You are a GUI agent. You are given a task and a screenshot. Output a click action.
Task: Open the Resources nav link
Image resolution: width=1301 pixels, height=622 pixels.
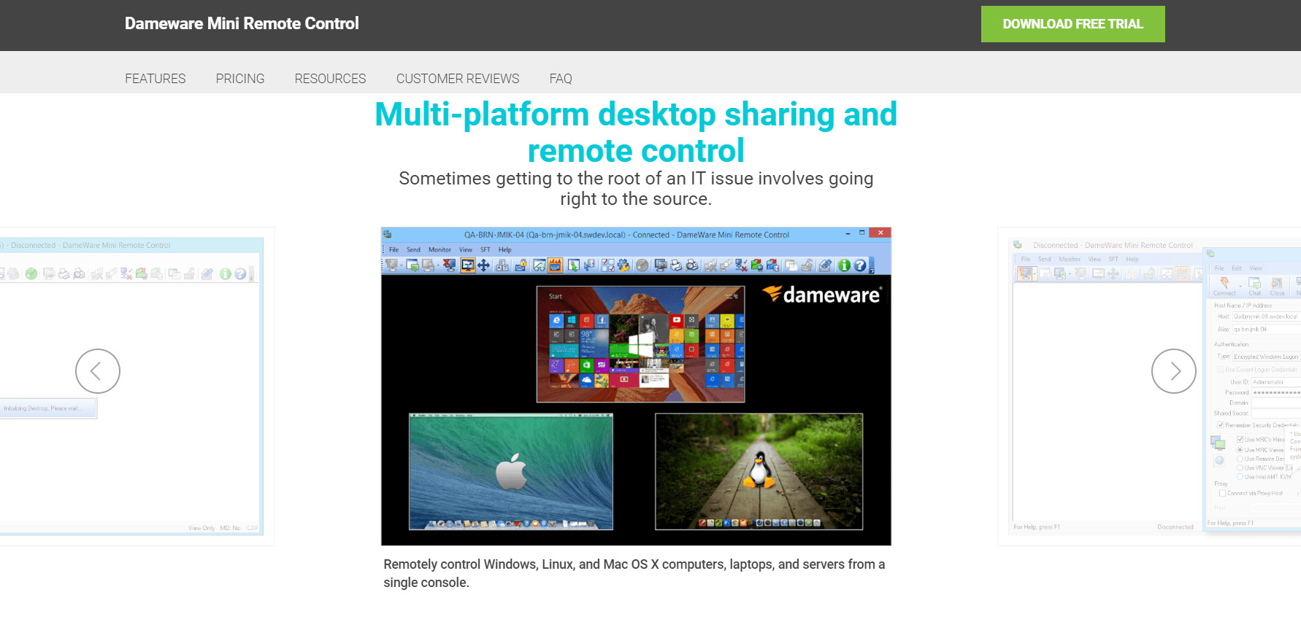(x=330, y=78)
